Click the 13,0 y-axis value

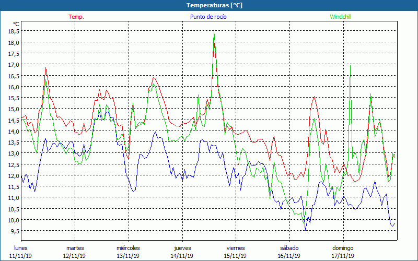(14, 153)
